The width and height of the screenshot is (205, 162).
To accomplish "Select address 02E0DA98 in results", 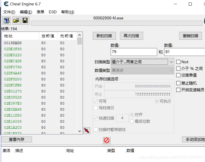I will (x=13, y=109).
